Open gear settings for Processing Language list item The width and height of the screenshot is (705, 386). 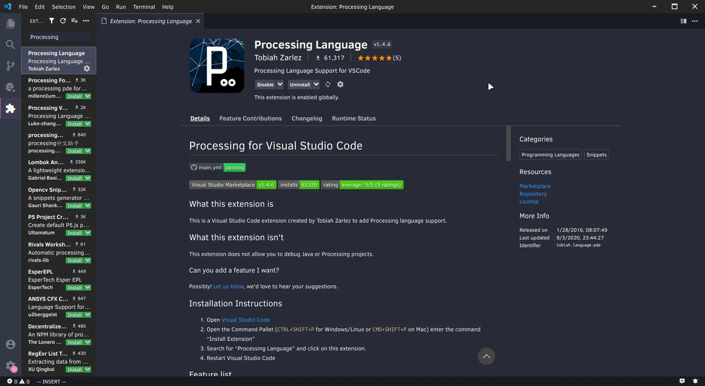(x=87, y=69)
